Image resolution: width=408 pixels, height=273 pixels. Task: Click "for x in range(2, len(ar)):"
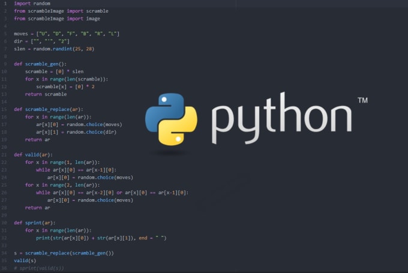tap(62, 185)
